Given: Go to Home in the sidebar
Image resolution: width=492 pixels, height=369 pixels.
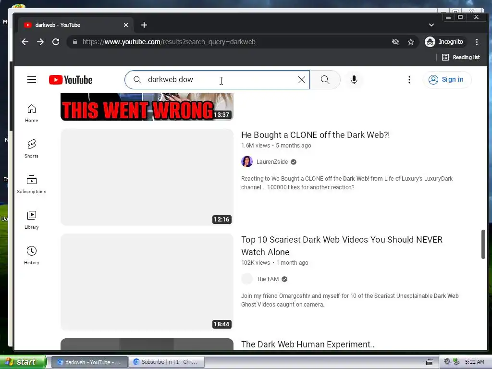Looking at the screenshot, I should [32, 113].
